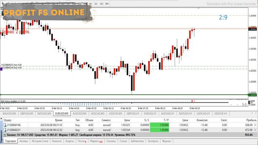Sort orders by the Время column header

58,120
